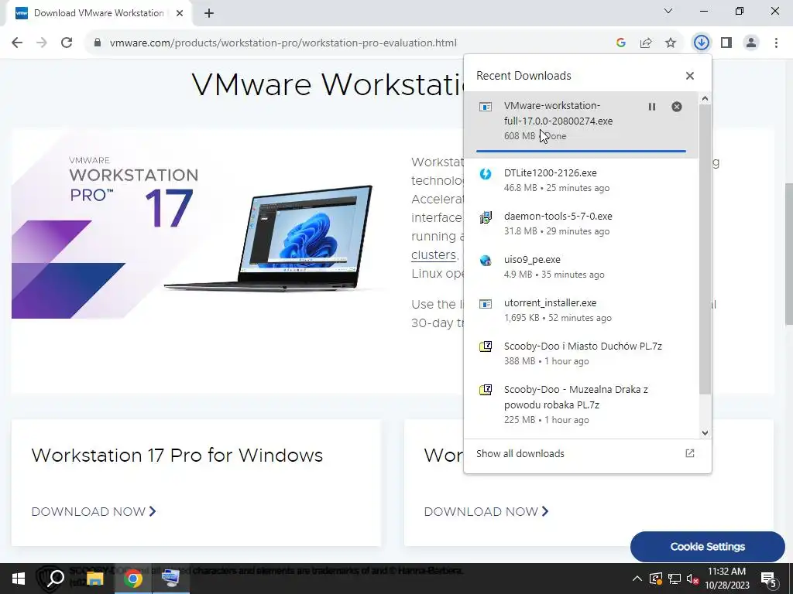The width and height of the screenshot is (793, 594).
Task: Click the downloads list scroll up arrow
Action: (x=705, y=98)
